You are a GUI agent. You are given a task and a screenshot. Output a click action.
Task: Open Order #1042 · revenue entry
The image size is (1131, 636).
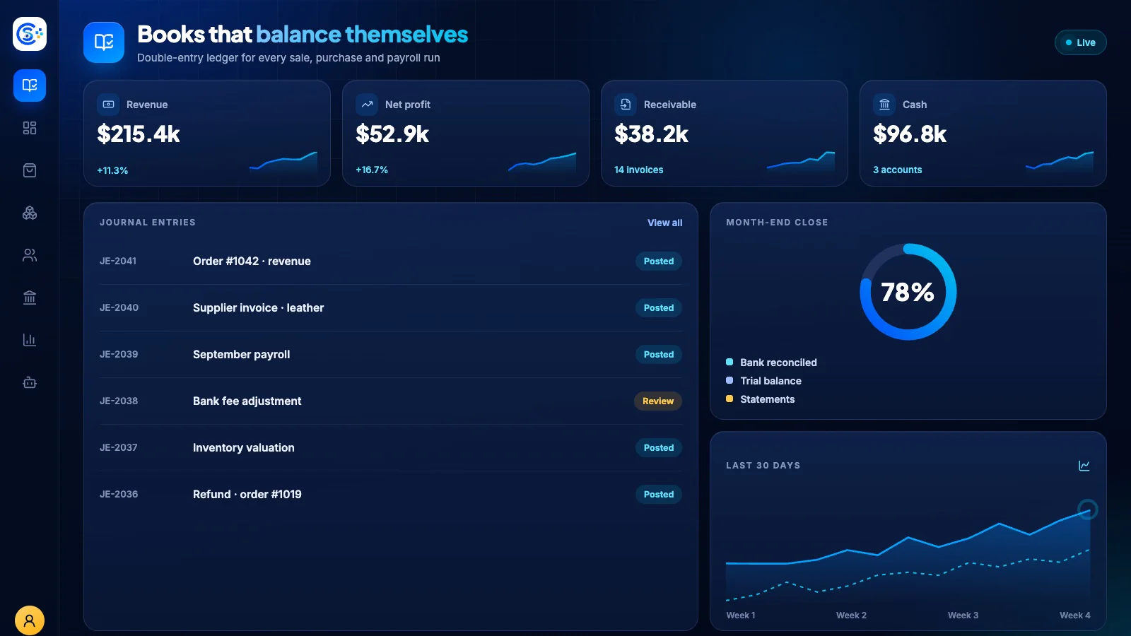coord(252,261)
